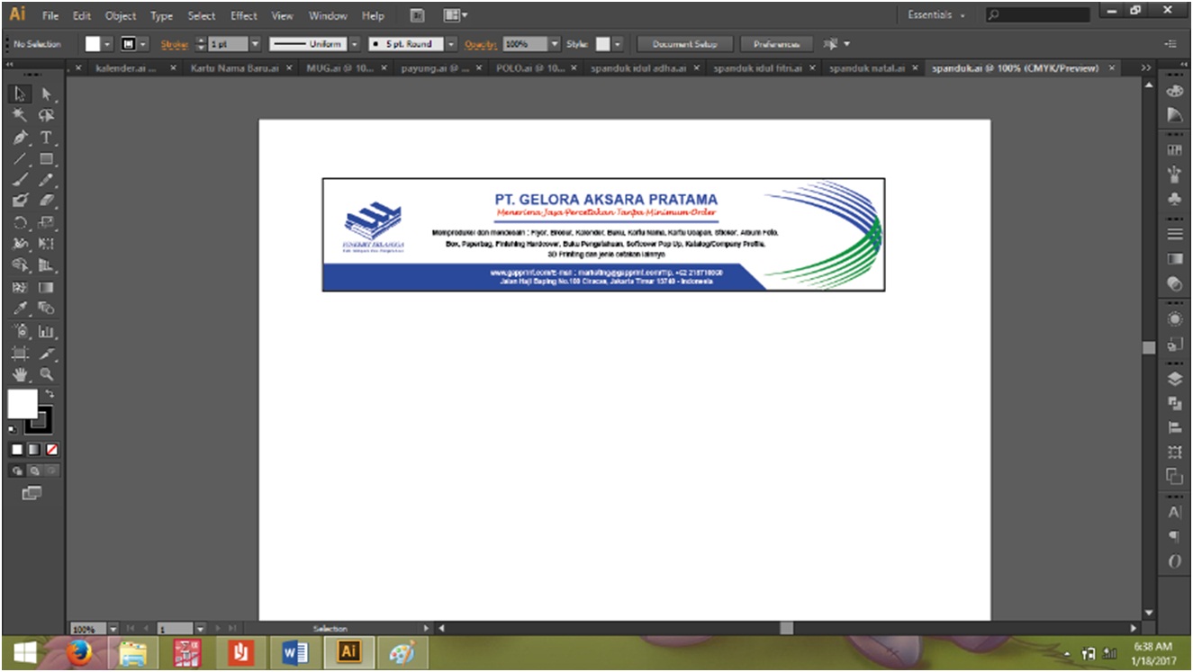The image size is (1193, 672).
Task: Open Microsoft Word from the taskbar
Action: click(x=295, y=652)
